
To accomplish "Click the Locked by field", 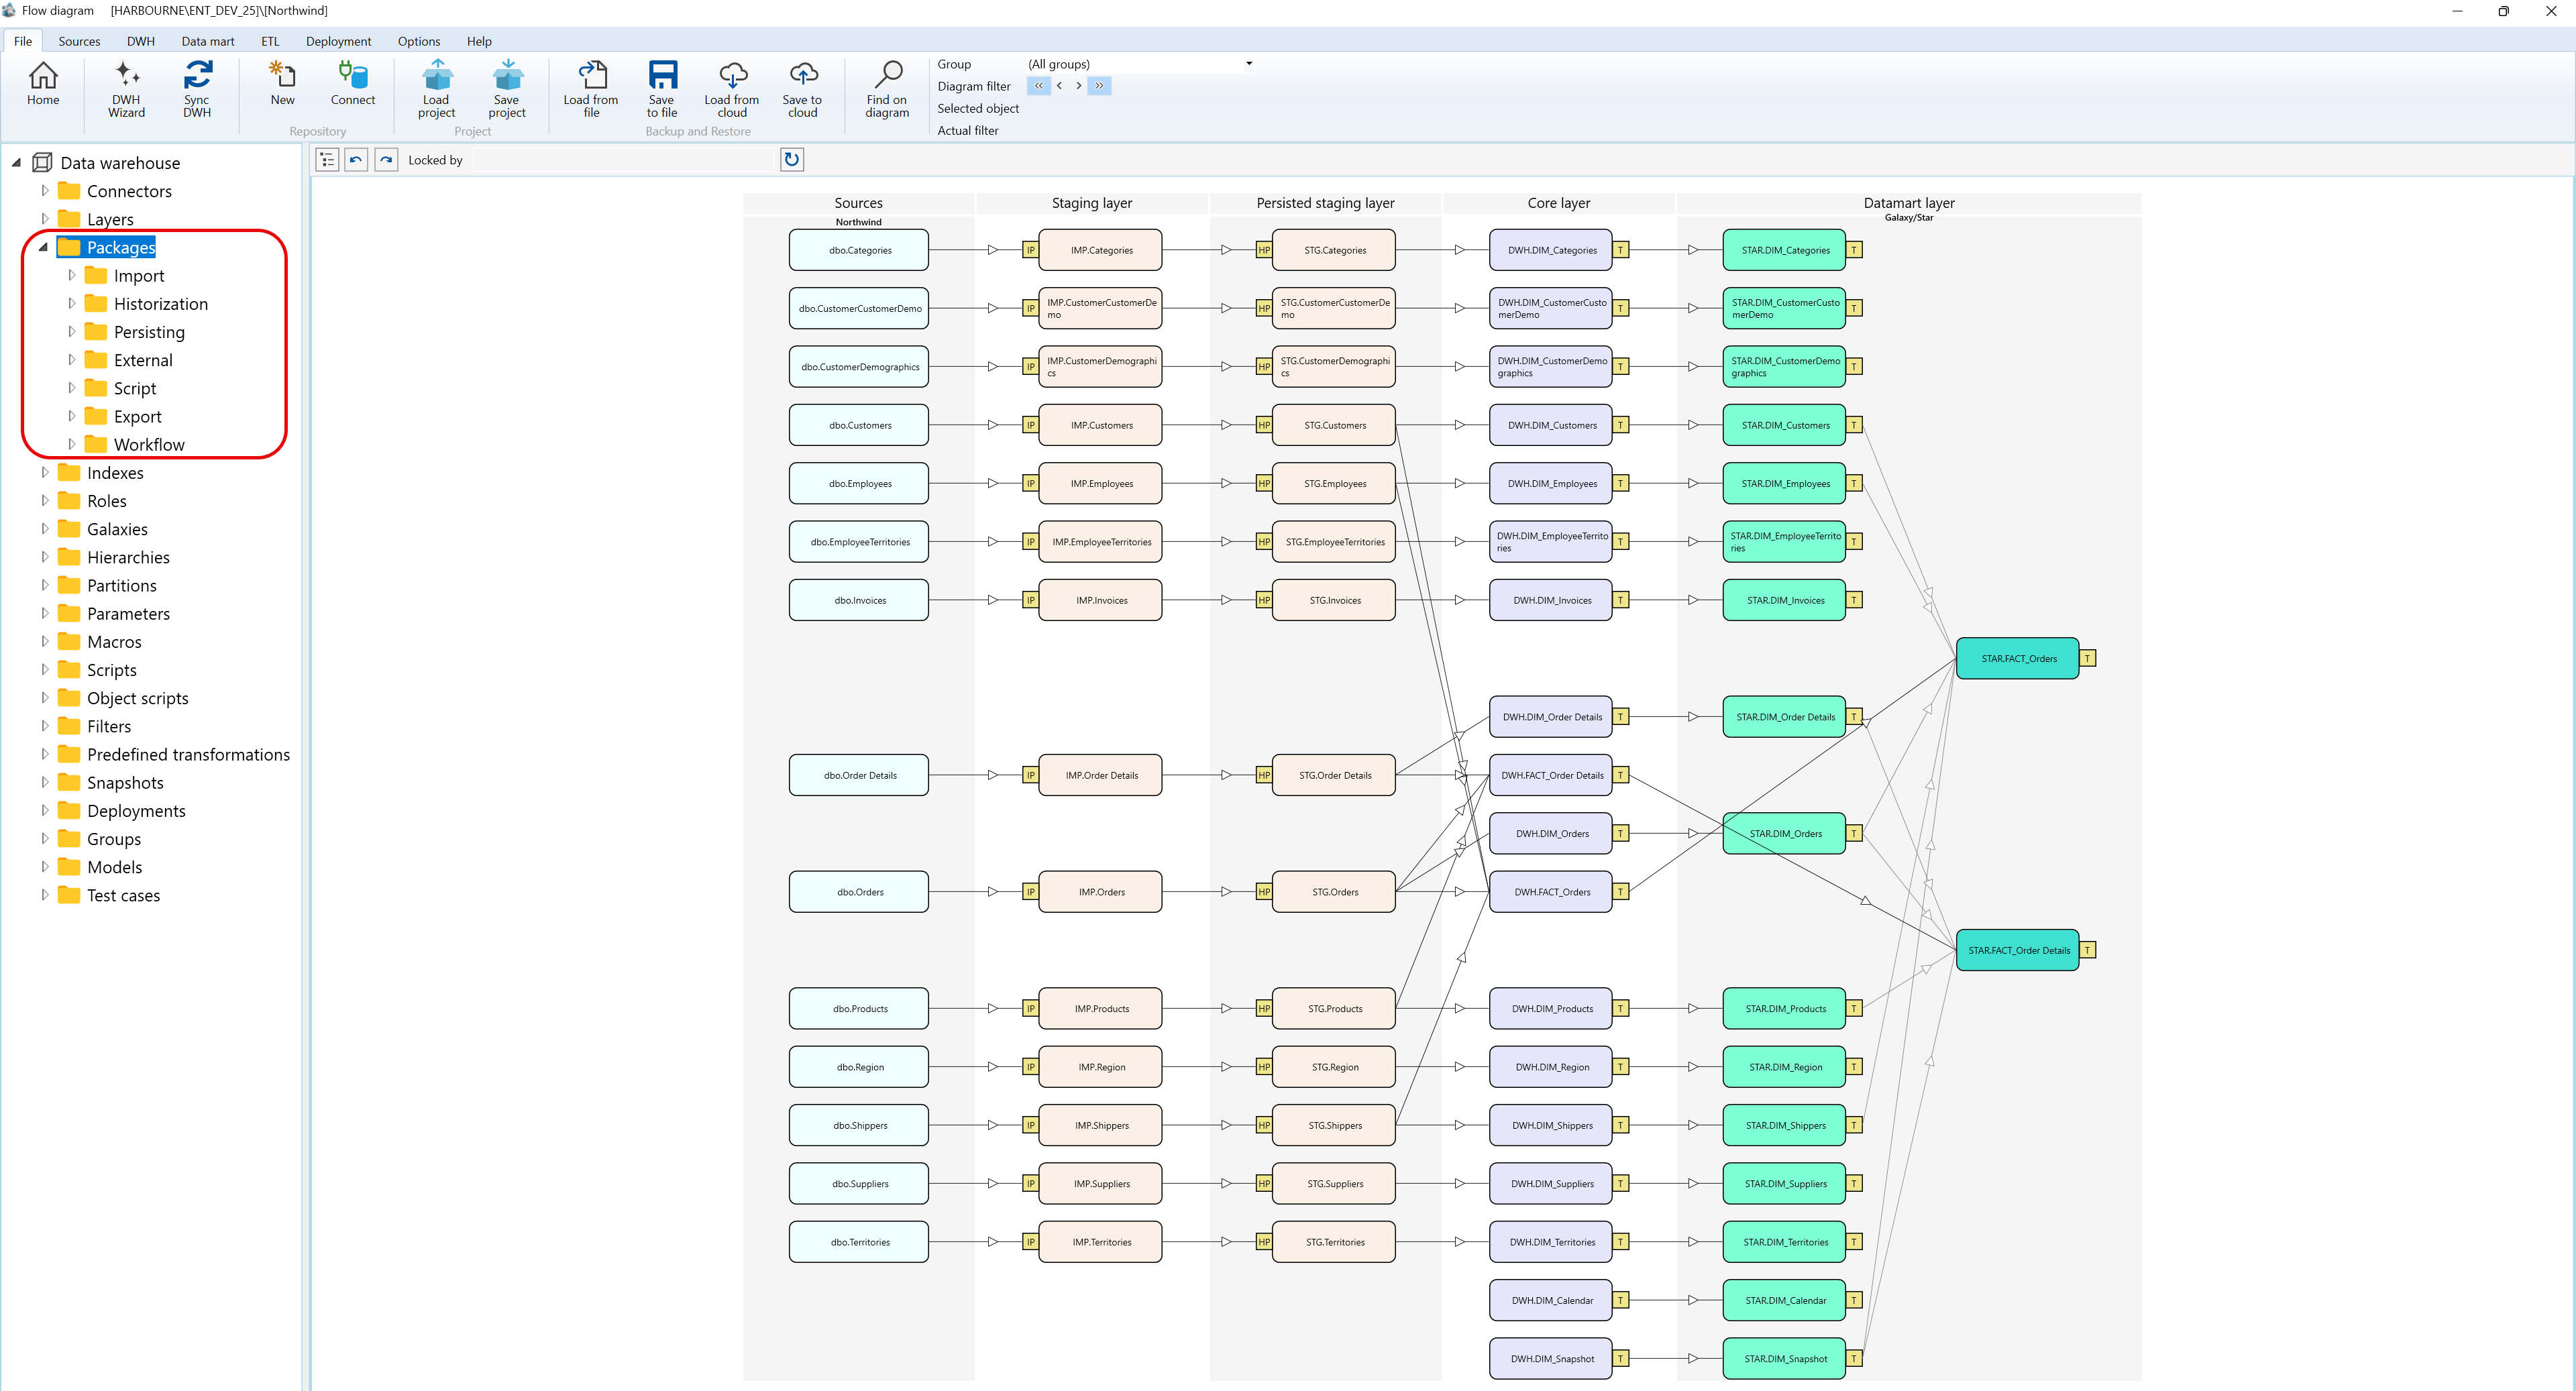I will [624, 160].
